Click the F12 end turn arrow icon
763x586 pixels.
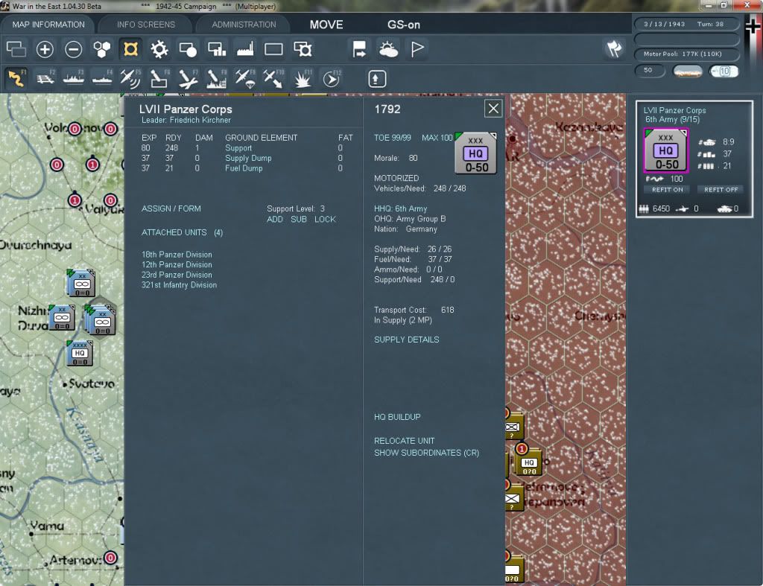point(331,78)
